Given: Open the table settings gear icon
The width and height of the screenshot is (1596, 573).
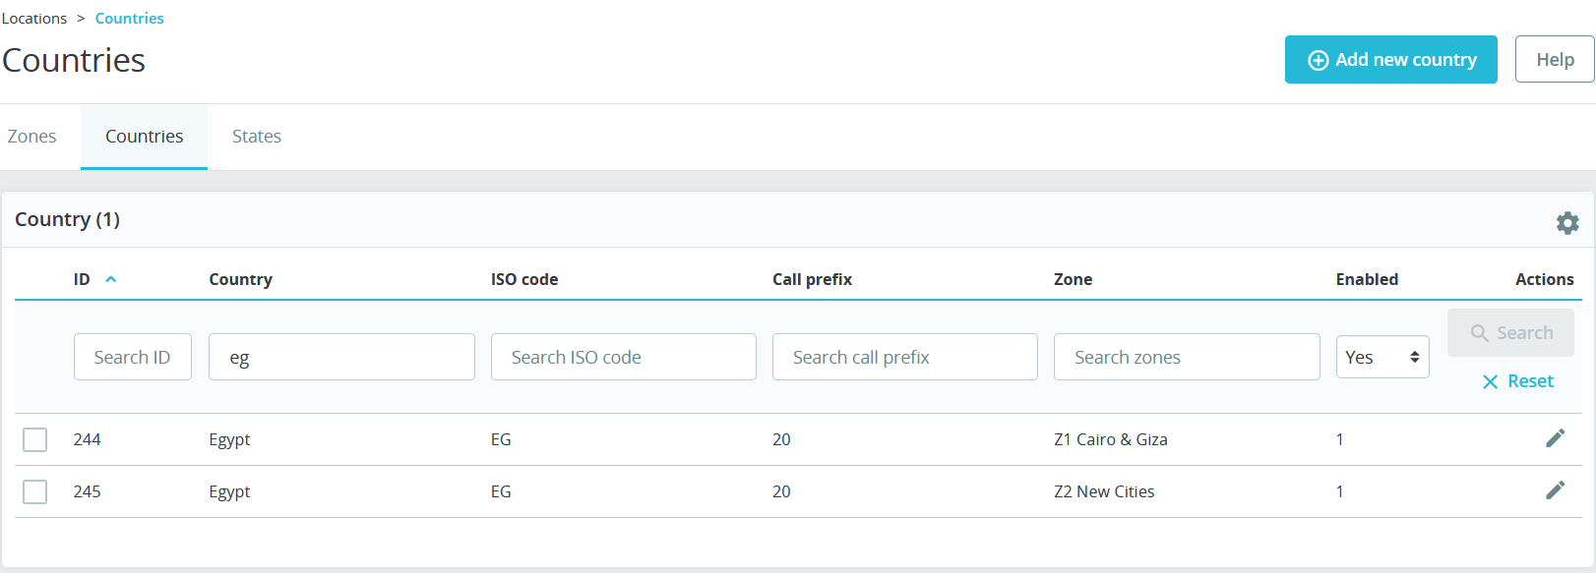Looking at the screenshot, I should [x=1567, y=223].
